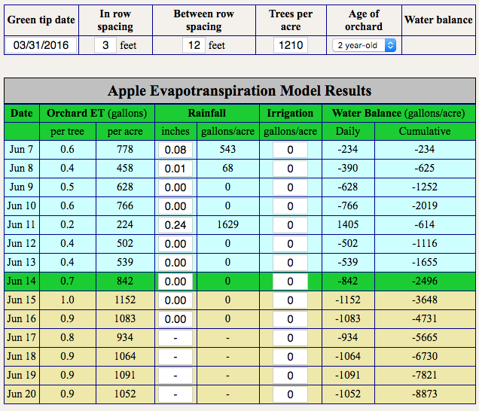Click the Between row spacing input
Viewport: 479px width, 411px height.
[194, 45]
